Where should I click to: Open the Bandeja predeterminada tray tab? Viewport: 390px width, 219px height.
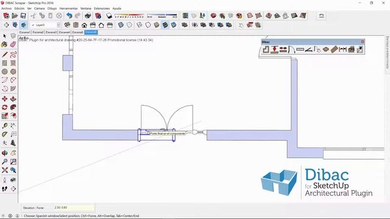388,53
